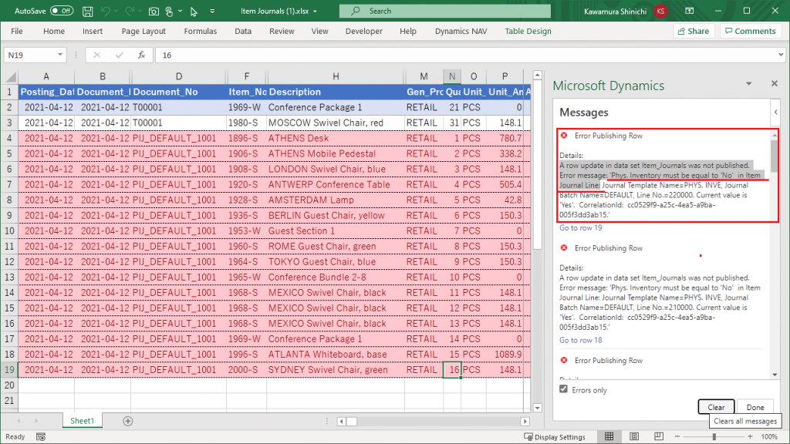Click the Done button
The image size is (790, 444).
[755, 407]
